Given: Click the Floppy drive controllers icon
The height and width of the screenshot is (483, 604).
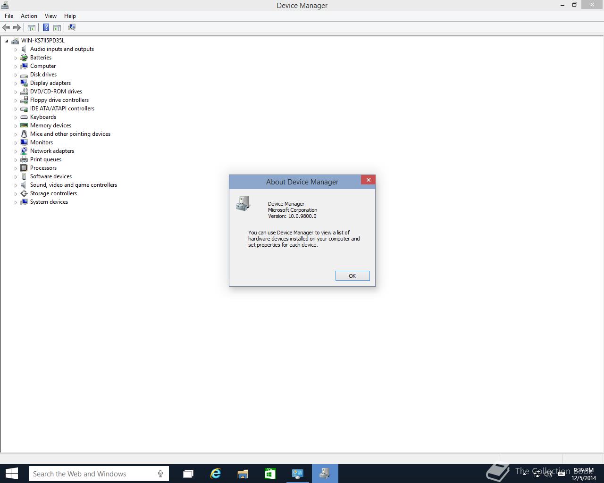Looking at the screenshot, I should point(24,100).
